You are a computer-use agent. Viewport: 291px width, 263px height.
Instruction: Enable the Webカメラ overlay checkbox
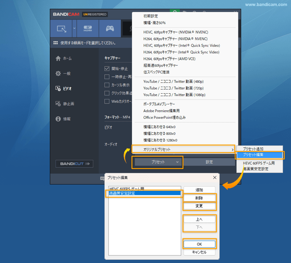pos(107,101)
